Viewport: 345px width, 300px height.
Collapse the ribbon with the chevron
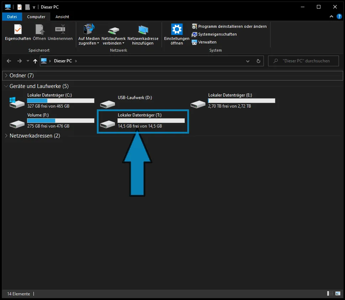[331, 16]
